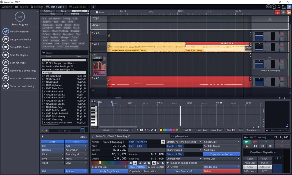This screenshot has width=292, height=175.
Task: Mute Track 2 with M button
Action: [x=282, y=34]
